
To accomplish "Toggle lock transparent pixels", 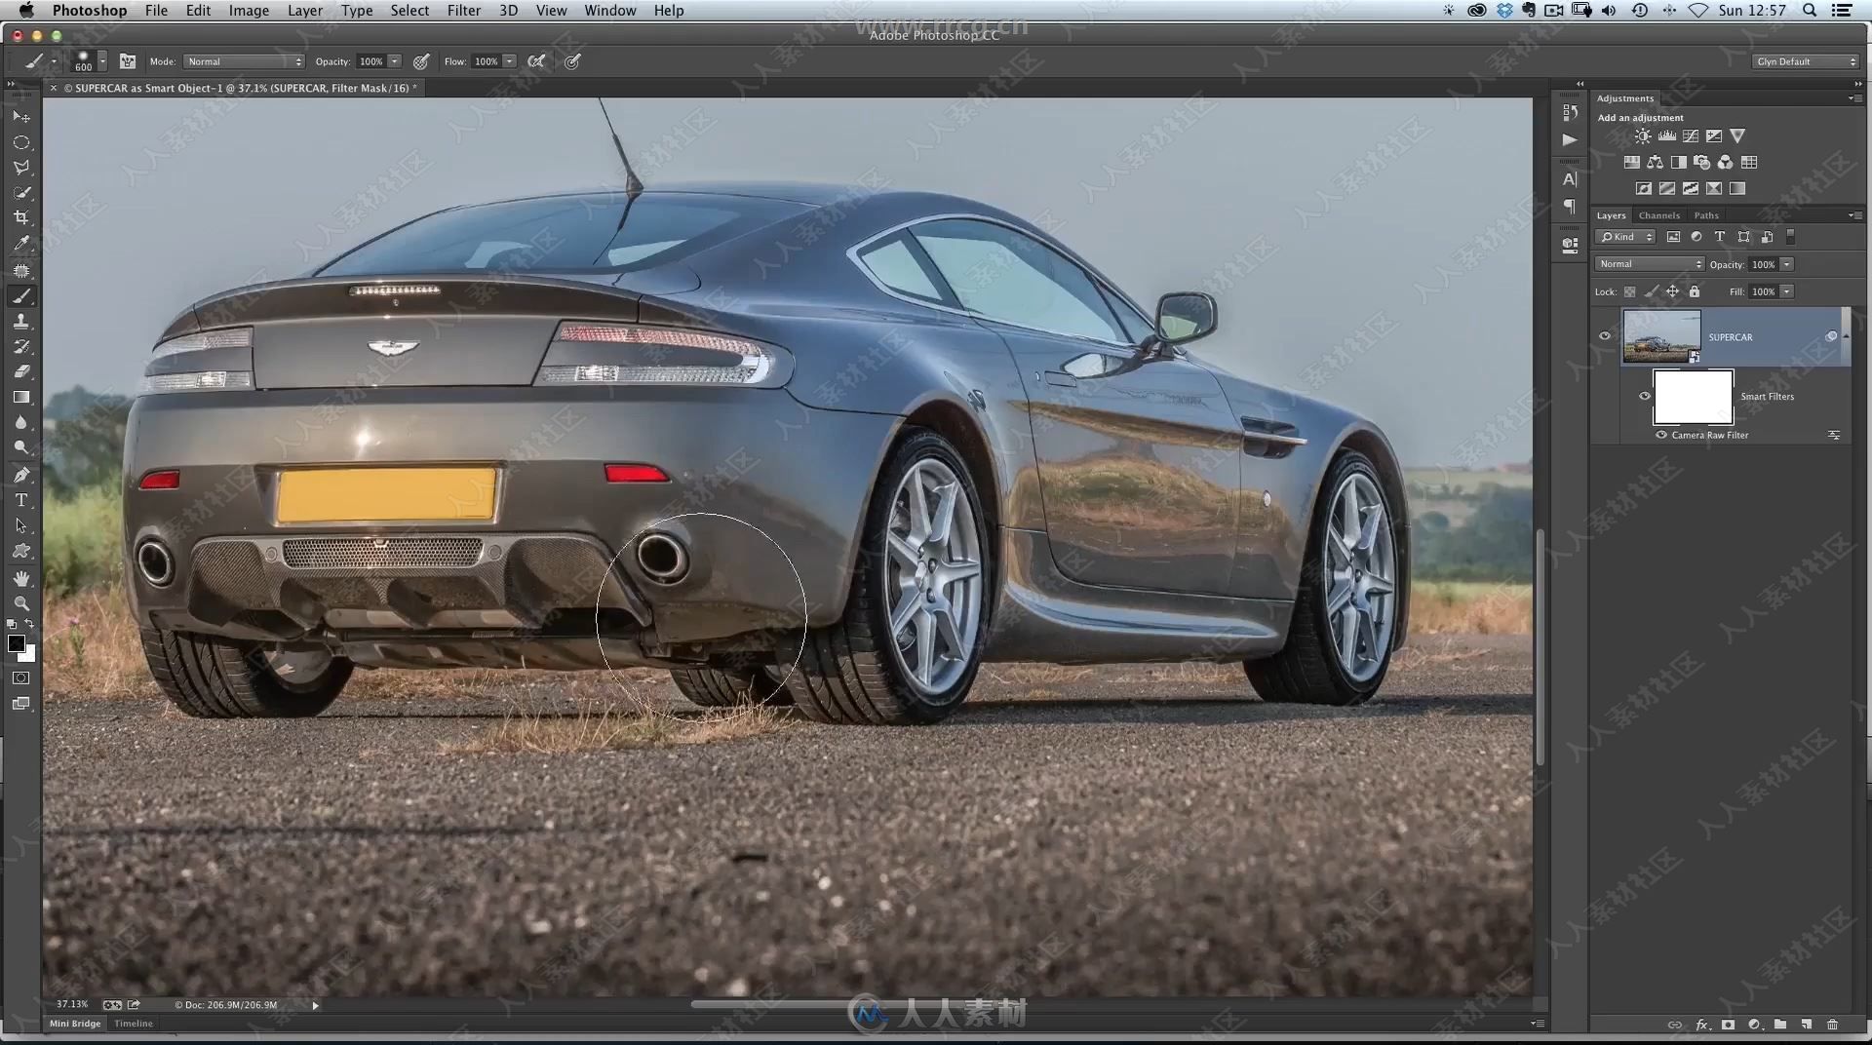I will click(1629, 291).
